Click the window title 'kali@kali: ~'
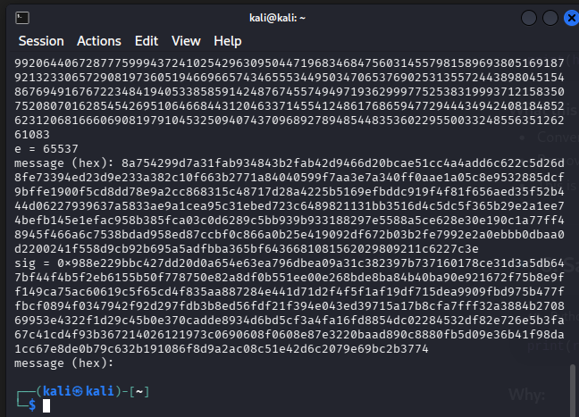Viewport: 579px width, 417px height. coord(277,18)
